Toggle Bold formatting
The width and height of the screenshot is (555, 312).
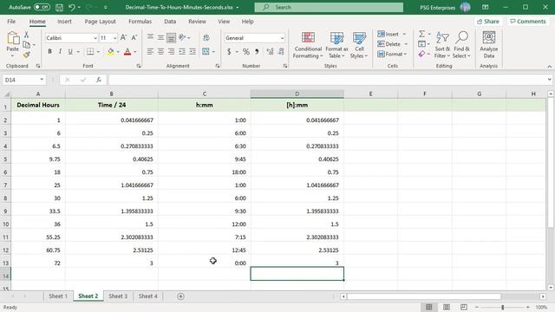coord(50,52)
